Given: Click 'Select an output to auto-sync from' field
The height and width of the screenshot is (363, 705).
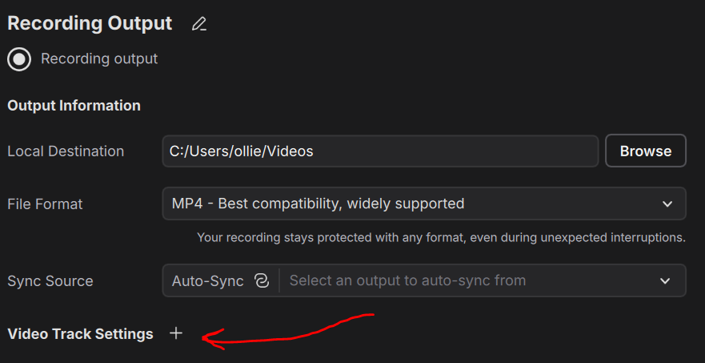Looking at the screenshot, I should point(407,280).
